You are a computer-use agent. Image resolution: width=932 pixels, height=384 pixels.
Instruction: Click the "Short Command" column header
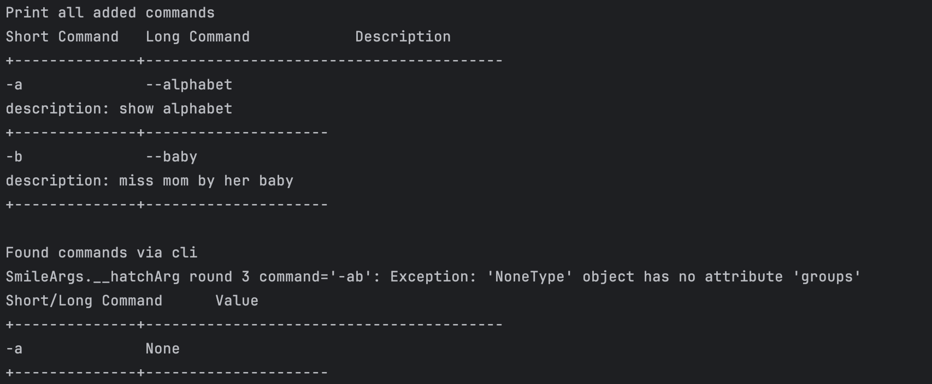point(62,37)
